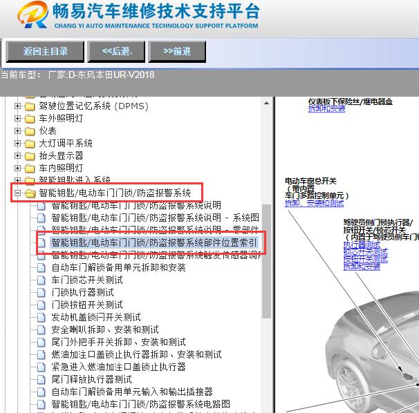
Task: Follow 拆卸和安装 link under 仪表板下保险丝/继电器盒
Action: (x=326, y=108)
